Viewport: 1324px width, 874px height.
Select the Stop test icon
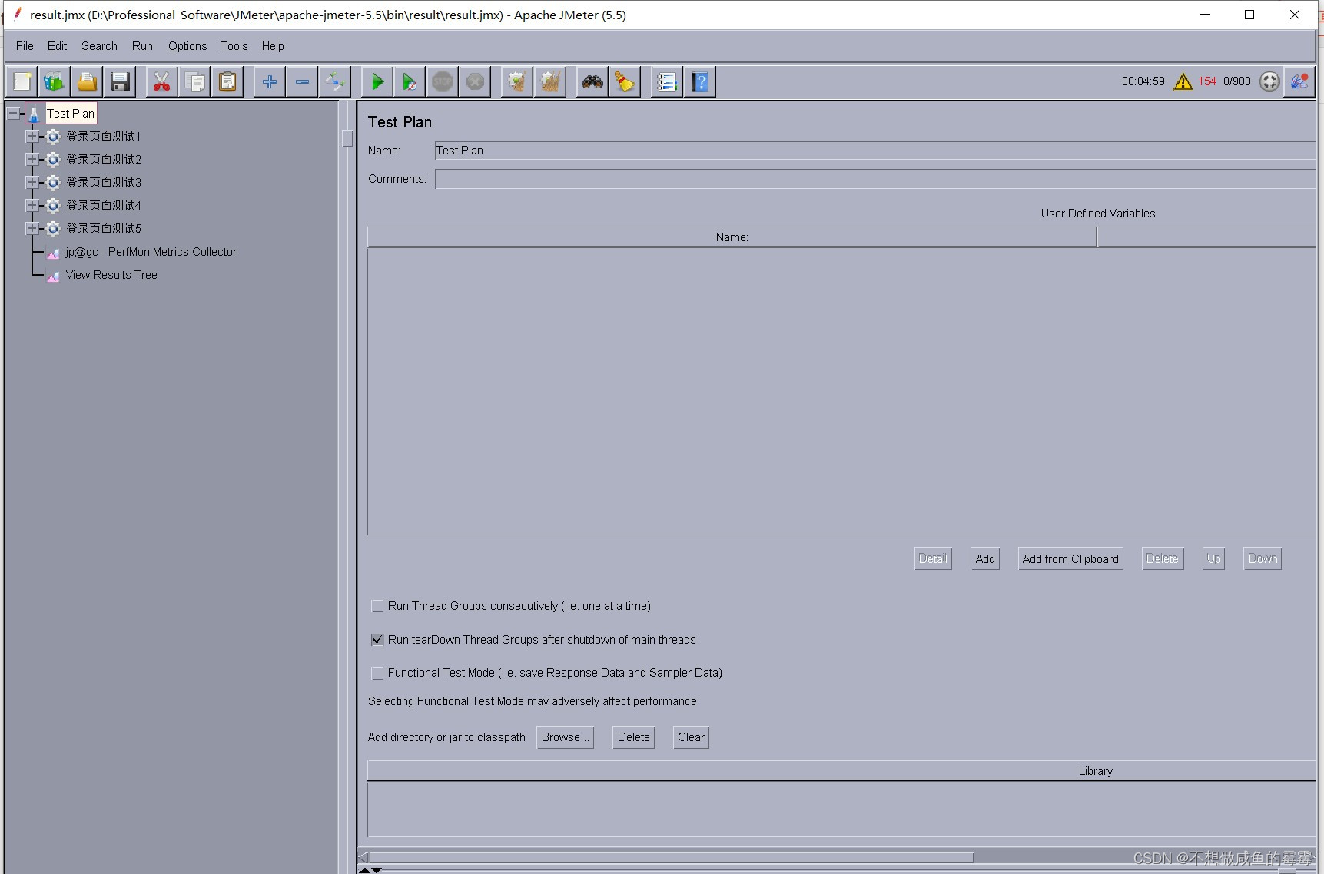pos(442,81)
